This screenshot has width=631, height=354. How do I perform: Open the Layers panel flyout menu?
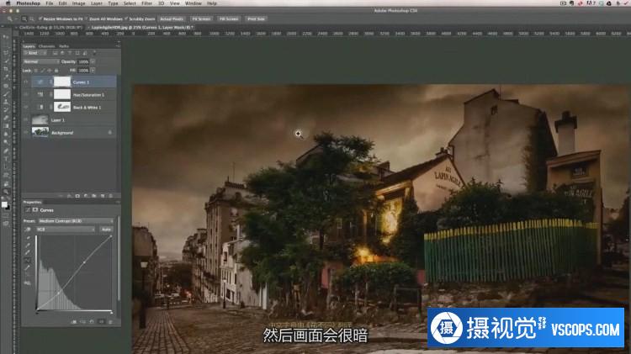(x=118, y=46)
